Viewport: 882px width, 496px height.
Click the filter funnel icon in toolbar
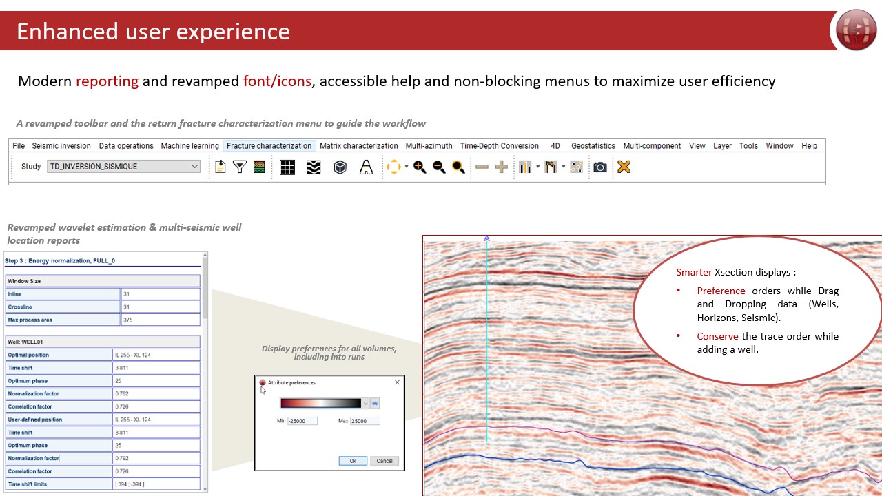pyautogui.click(x=239, y=167)
